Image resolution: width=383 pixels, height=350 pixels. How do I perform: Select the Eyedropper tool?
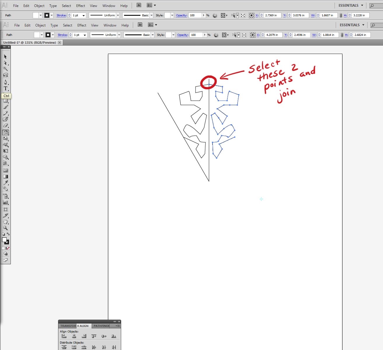(x=5, y=183)
